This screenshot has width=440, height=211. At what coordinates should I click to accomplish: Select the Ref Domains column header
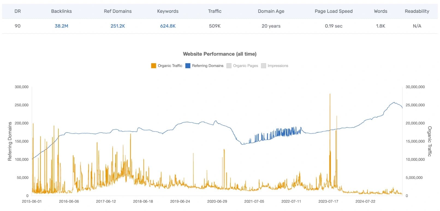click(118, 11)
